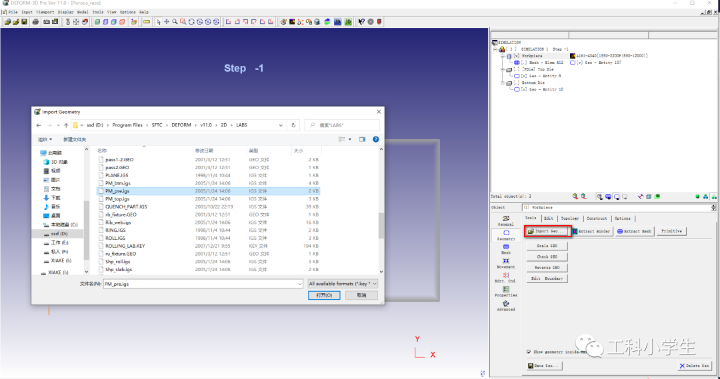Screen dimensions: 720x379
Task: Click the camera capture toolbar icon
Action: (47, 21)
